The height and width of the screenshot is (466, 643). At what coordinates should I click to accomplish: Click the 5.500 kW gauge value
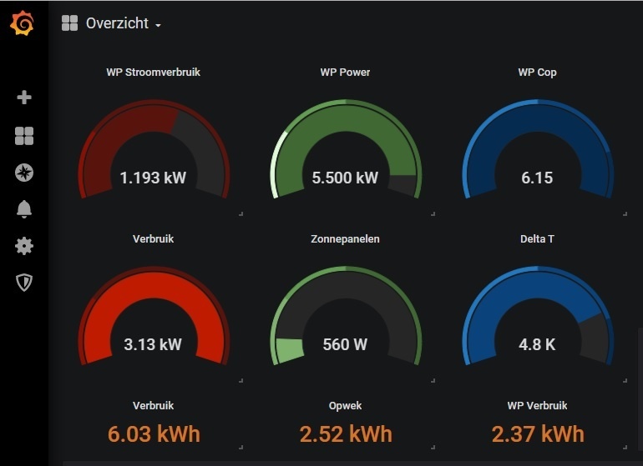[x=345, y=178]
